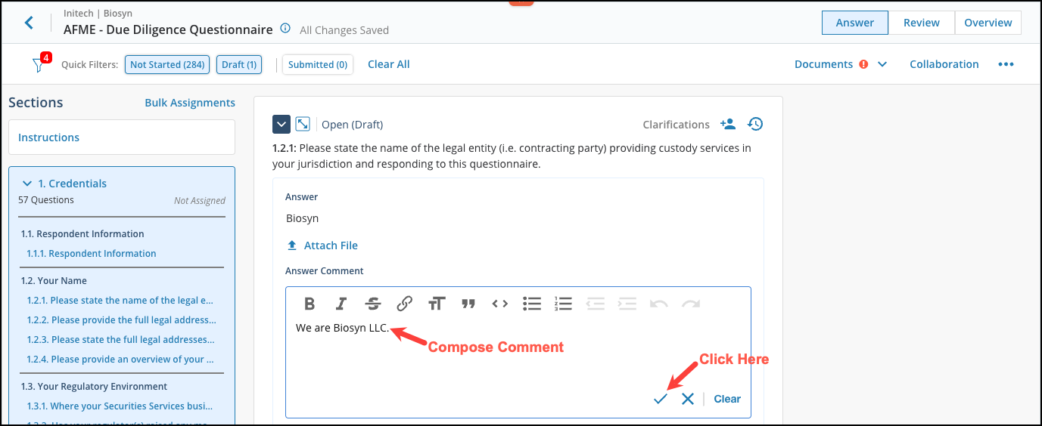
Task: Click the All Changes Saved status
Action: point(344,30)
